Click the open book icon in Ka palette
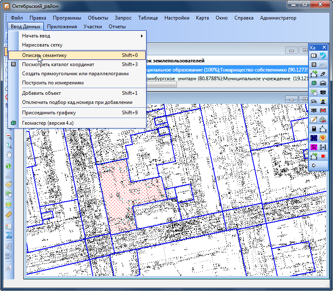333x291 pixels. point(314,56)
